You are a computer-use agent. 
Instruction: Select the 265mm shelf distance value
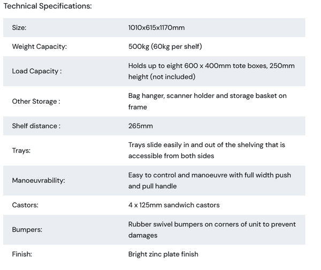pos(140,126)
